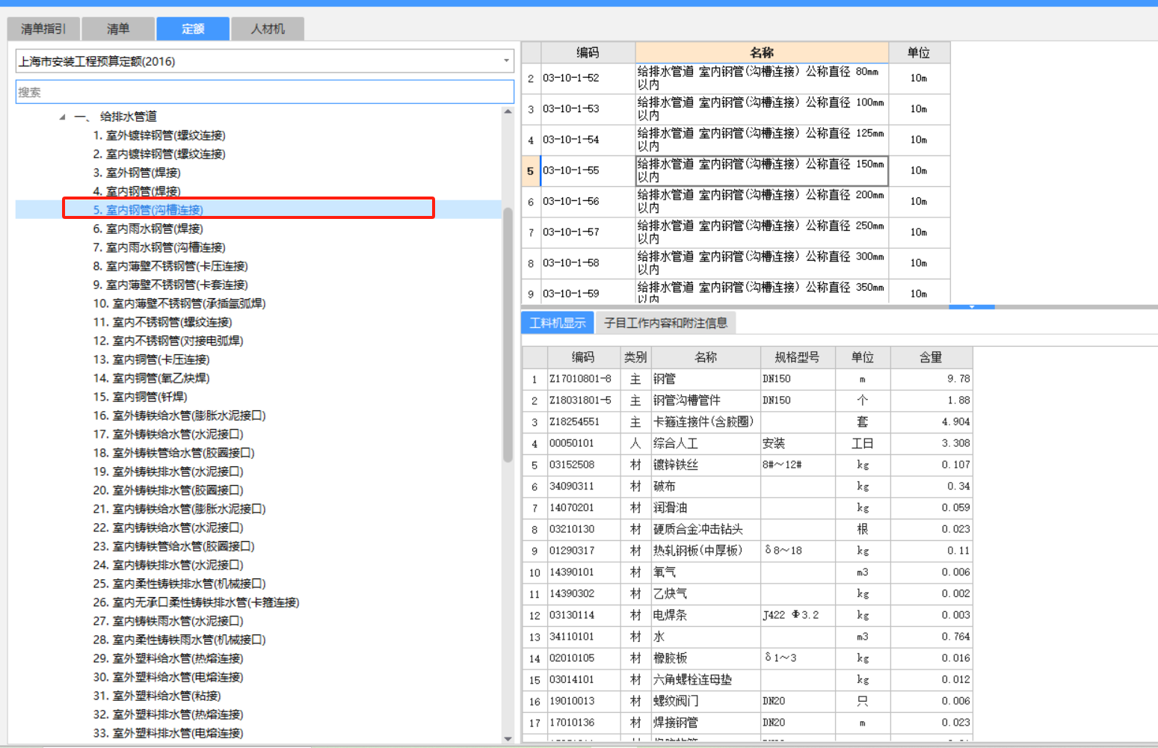This screenshot has width=1158, height=748.
Task: Select material row 03130114 电焊条
Action: 747,616
